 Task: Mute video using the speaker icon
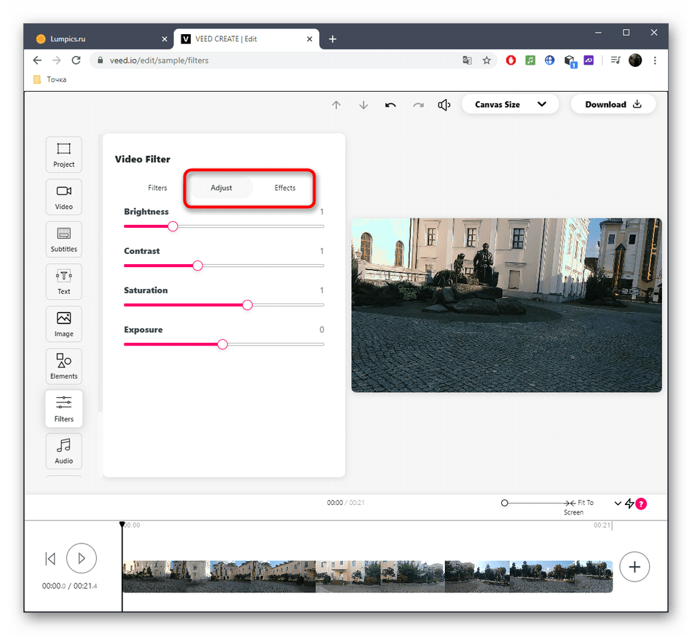(x=444, y=105)
